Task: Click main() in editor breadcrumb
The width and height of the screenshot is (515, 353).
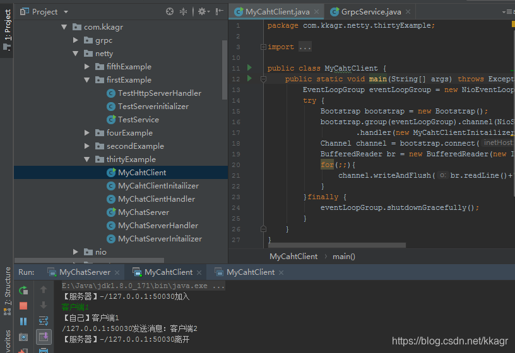Action: tap(344, 257)
